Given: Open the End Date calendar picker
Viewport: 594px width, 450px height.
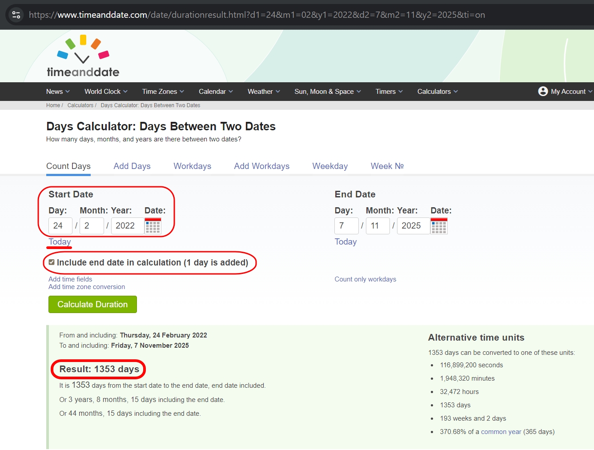Looking at the screenshot, I should click(439, 226).
